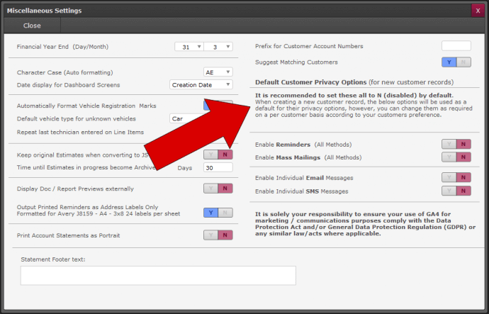This screenshot has width=489, height=314.
Task: Open Character Case AE dropdown
Action: (218, 72)
